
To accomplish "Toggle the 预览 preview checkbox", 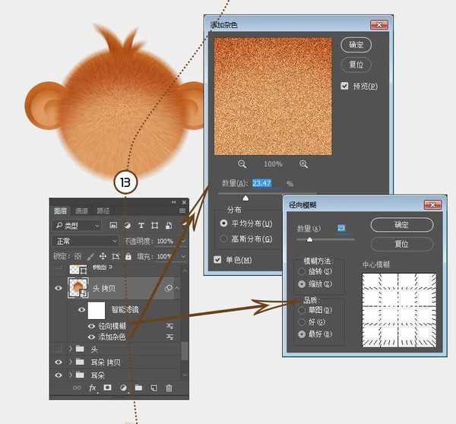I will (x=345, y=86).
